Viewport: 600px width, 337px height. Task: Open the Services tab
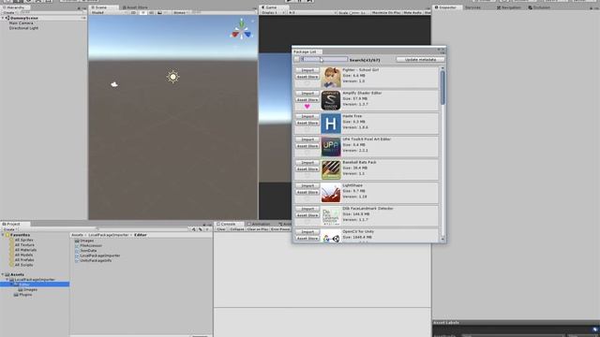[472, 7]
